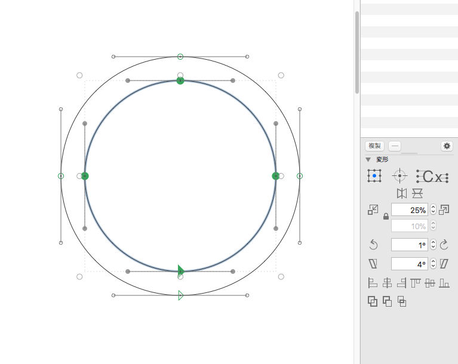
Task: Select the right node of outer circle
Action: click(x=300, y=176)
